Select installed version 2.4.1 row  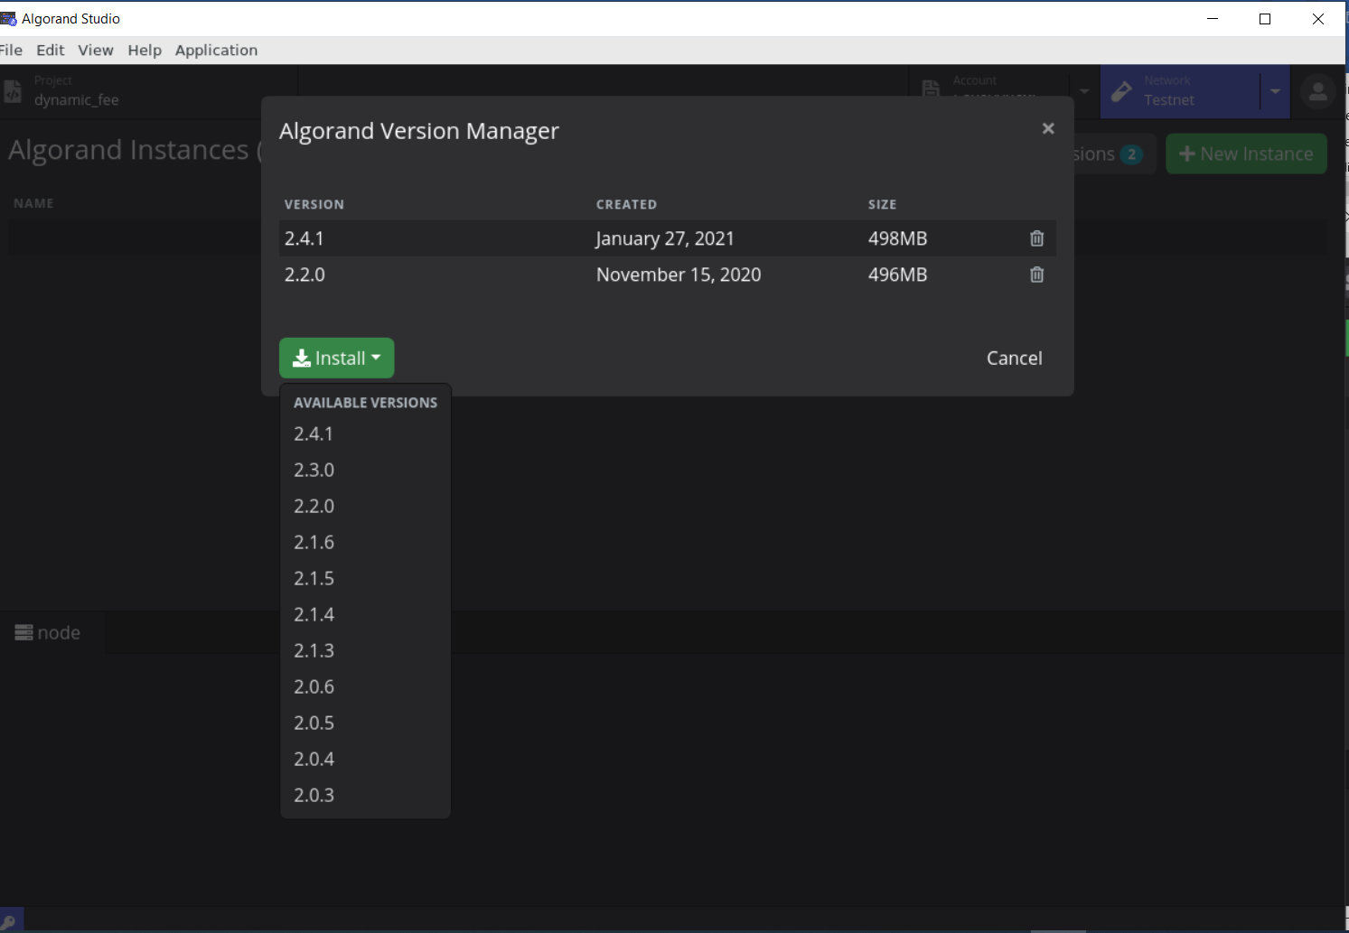(x=304, y=238)
